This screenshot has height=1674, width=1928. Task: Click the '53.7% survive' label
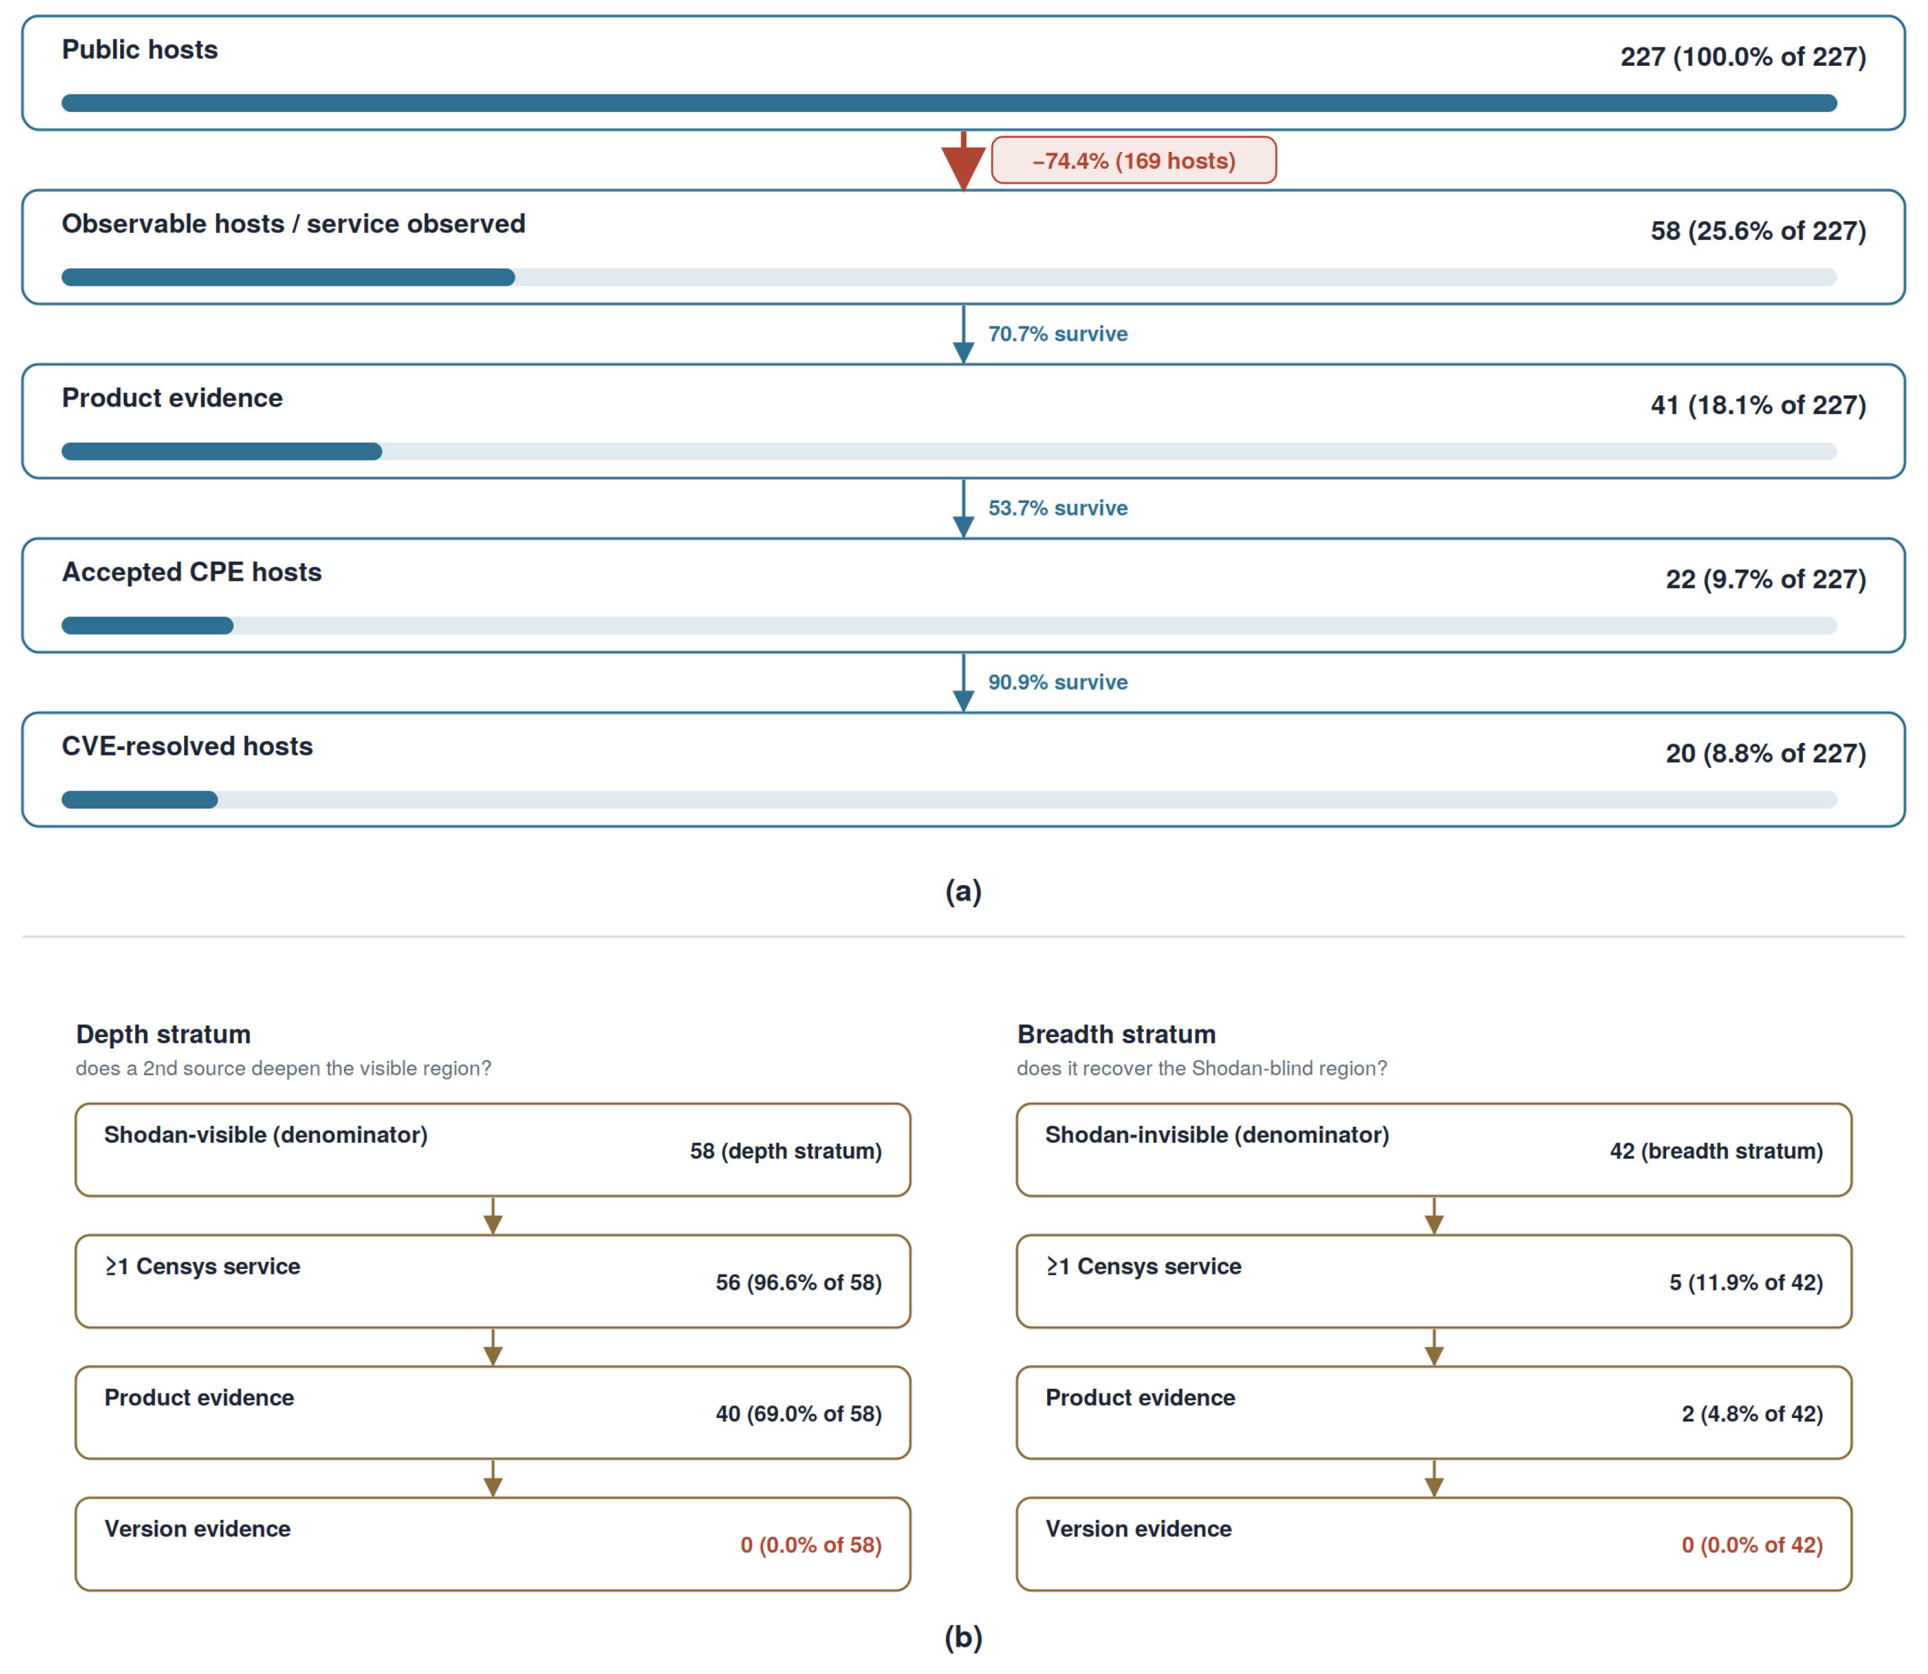coord(1057,508)
